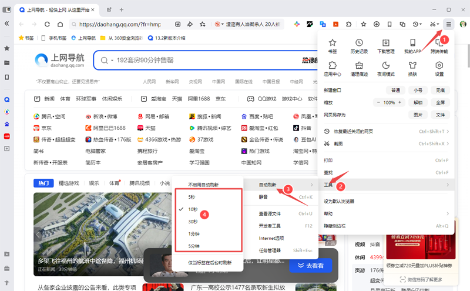The image size is (470, 291).
Task: Toggle refresh only when tab in background
Action: [208, 263]
